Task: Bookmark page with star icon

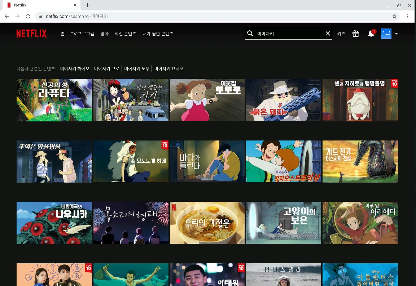Action: tap(394, 17)
